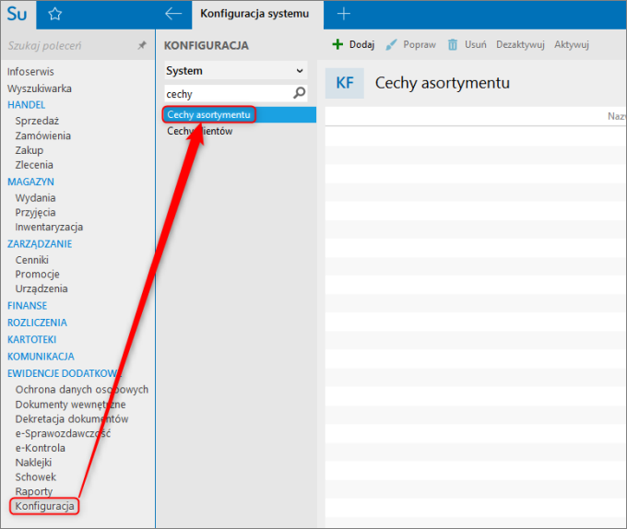Expand the KOMUNIKACJA section
Image resolution: width=627 pixels, height=529 pixels.
pyautogui.click(x=41, y=357)
